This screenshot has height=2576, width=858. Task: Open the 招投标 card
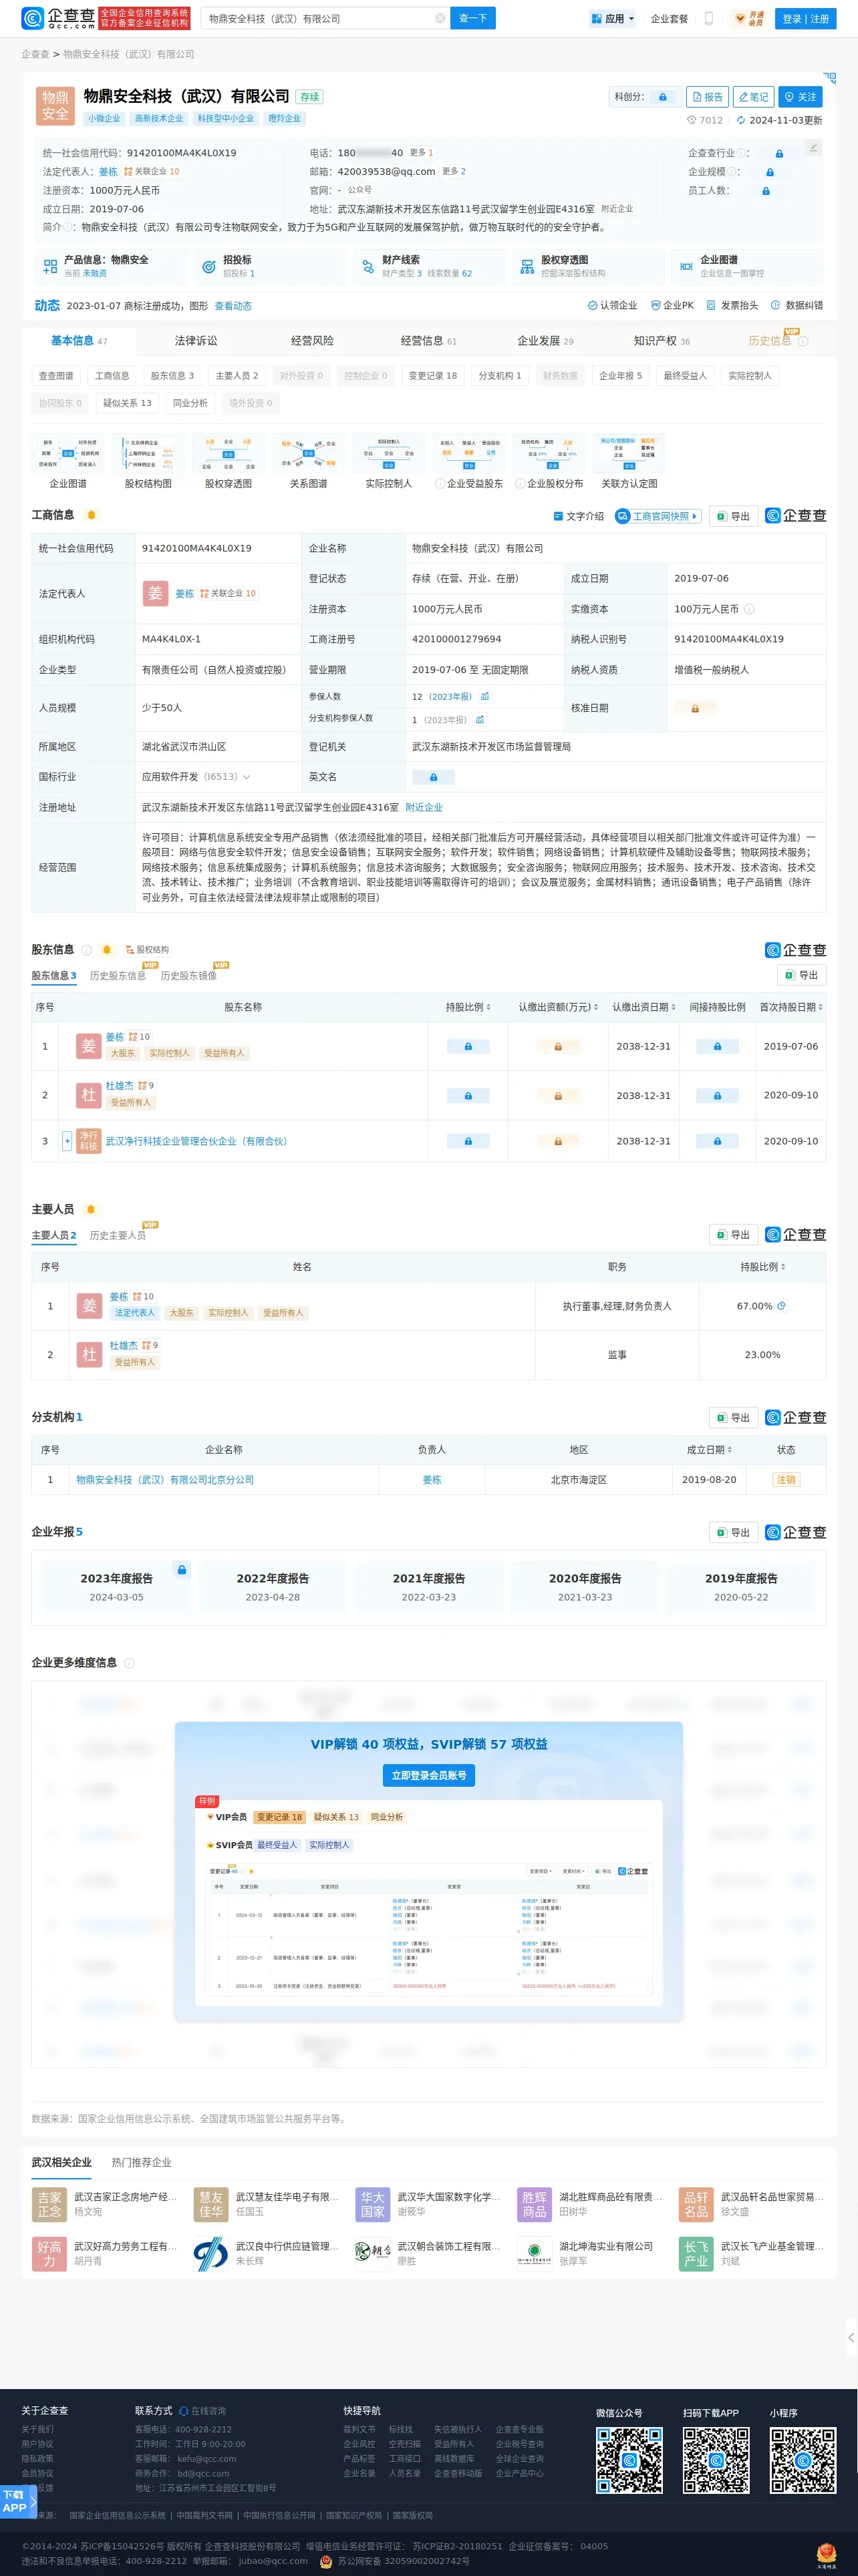pos(269,266)
